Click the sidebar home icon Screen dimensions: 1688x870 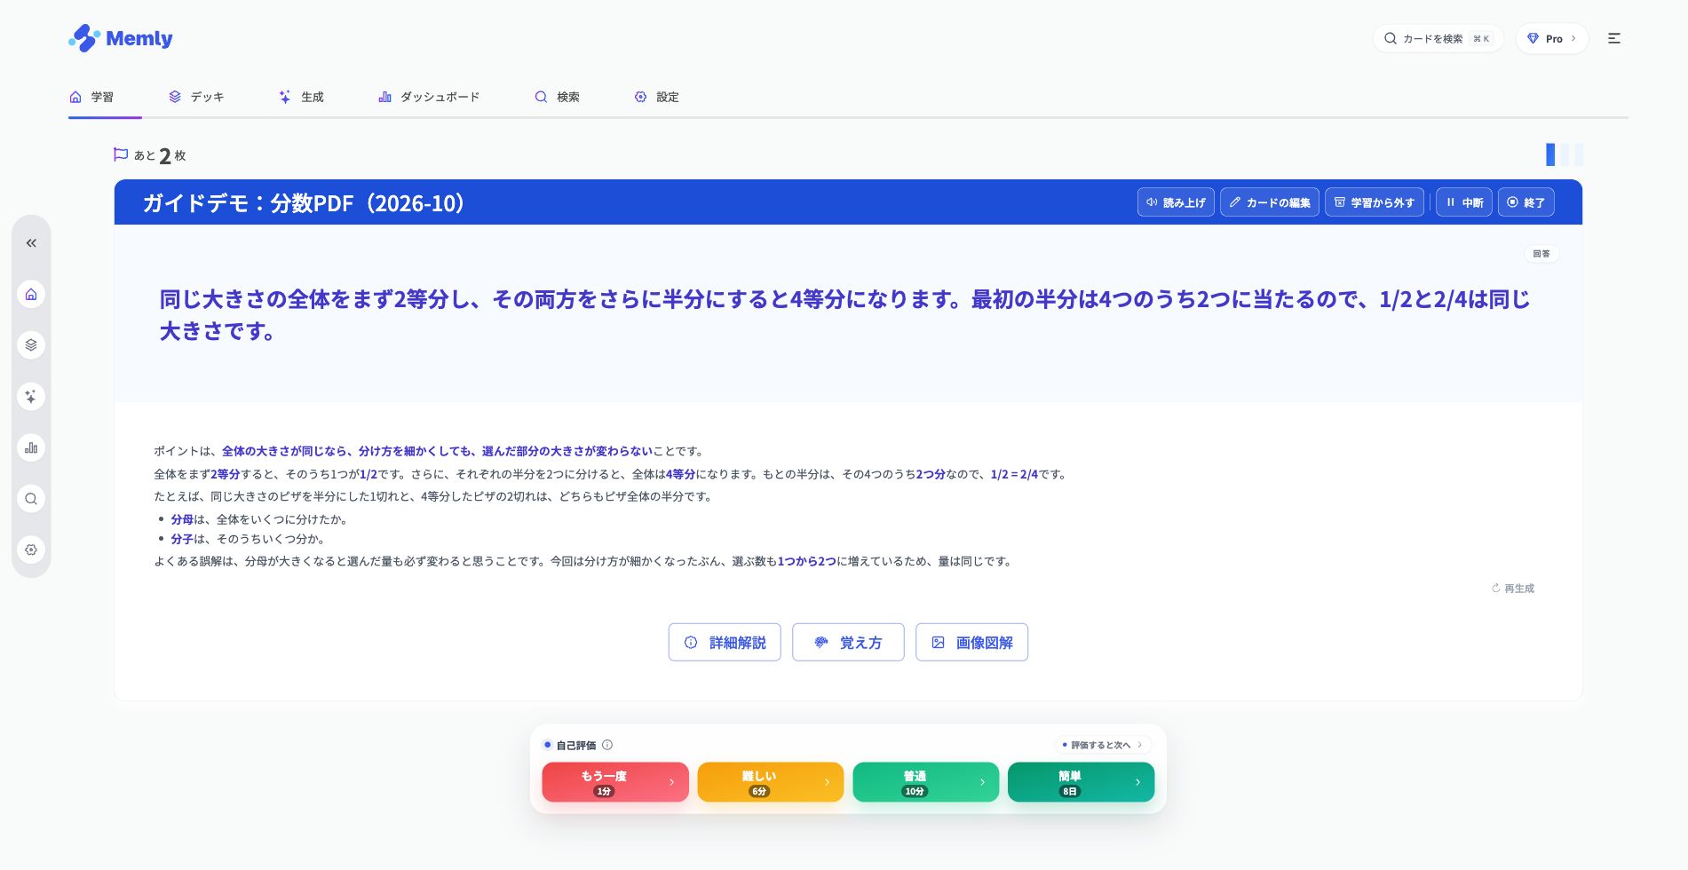coord(31,294)
